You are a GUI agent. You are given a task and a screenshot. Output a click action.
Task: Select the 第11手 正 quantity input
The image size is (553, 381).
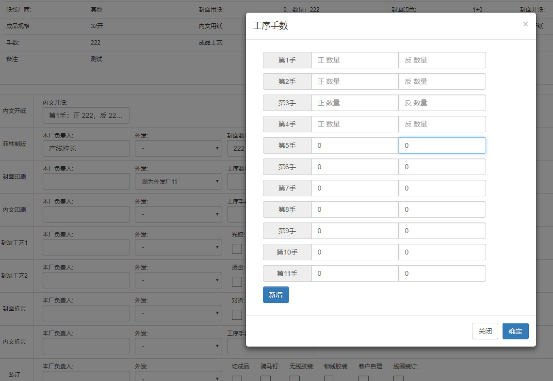click(x=355, y=273)
